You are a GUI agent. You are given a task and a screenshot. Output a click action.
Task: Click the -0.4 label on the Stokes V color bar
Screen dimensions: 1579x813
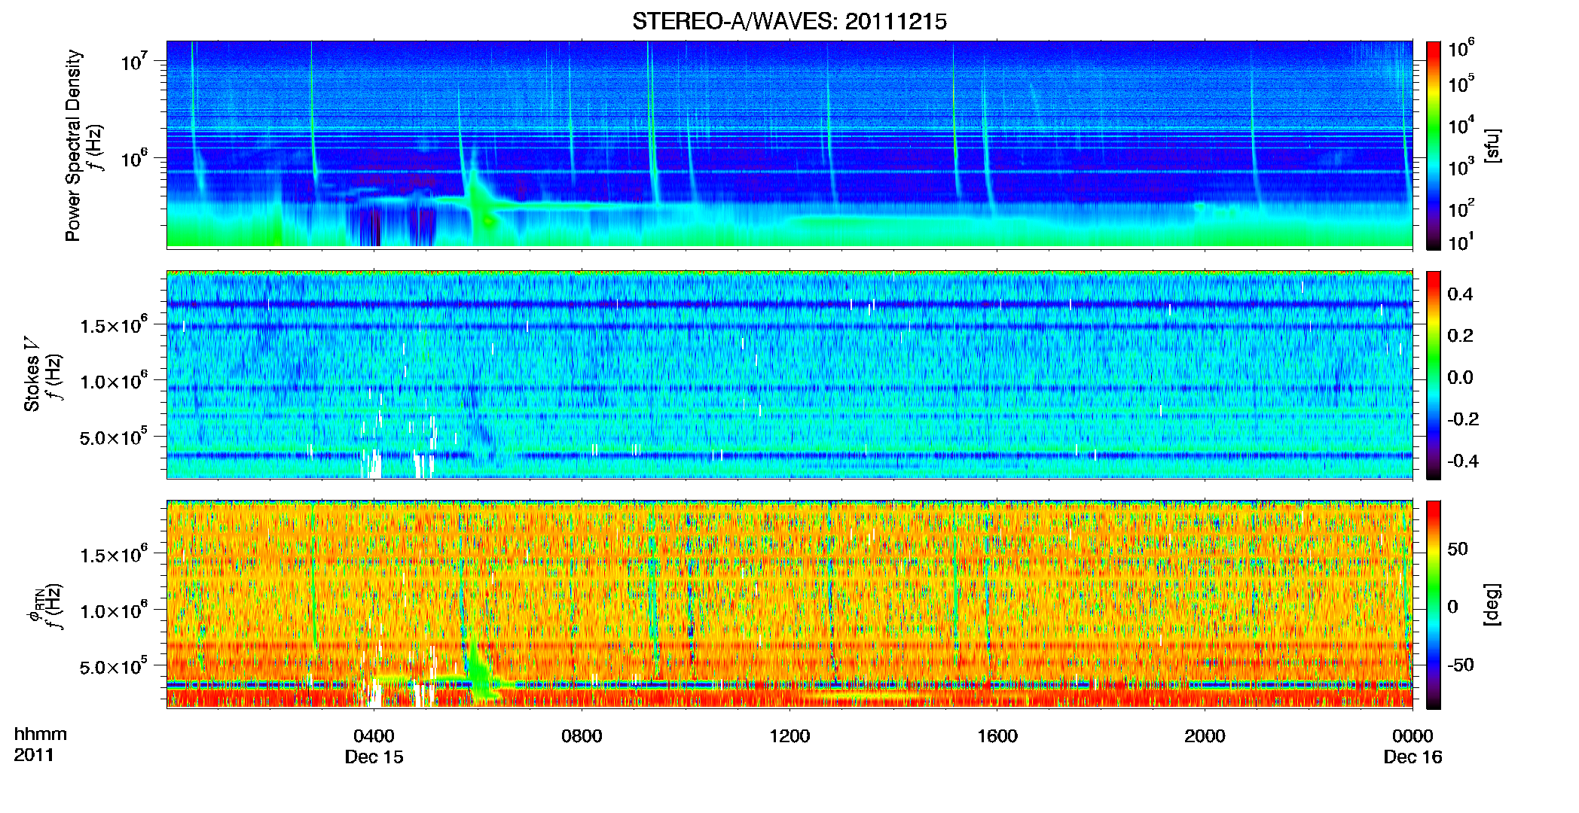coord(1464,461)
